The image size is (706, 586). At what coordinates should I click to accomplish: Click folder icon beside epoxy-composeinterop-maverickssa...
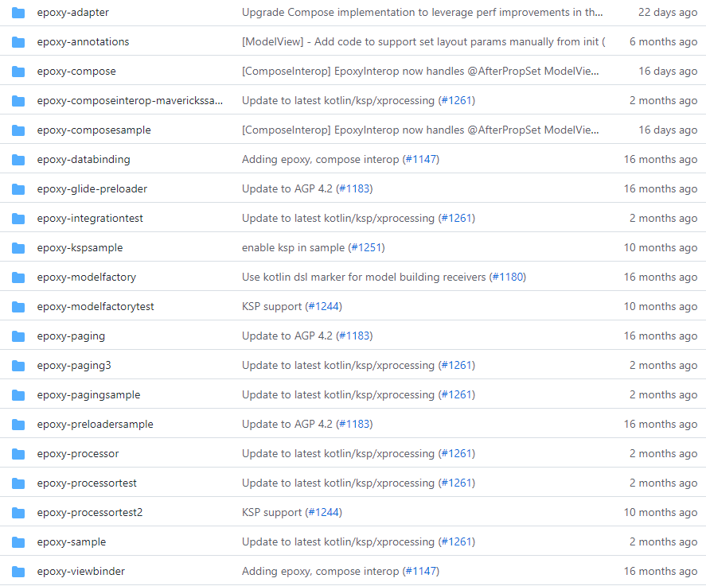click(x=18, y=101)
